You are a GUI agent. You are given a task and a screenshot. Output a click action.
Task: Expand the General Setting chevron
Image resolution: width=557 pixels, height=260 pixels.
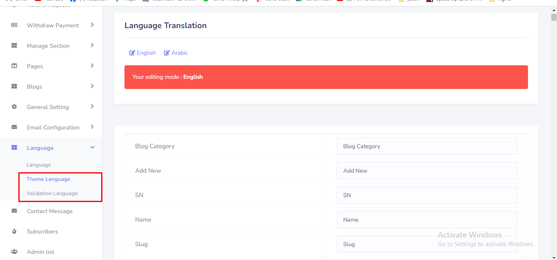[x=92, y=107]
